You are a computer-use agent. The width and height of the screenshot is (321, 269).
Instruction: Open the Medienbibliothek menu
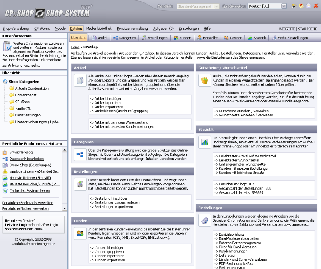pyautogui.click(x=99, y=29)
